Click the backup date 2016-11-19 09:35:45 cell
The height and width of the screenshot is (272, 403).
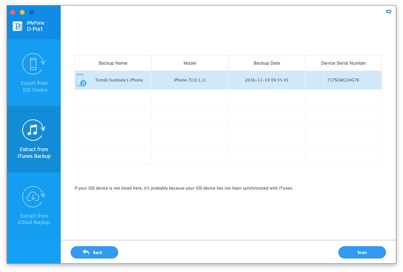coord(267,80)
